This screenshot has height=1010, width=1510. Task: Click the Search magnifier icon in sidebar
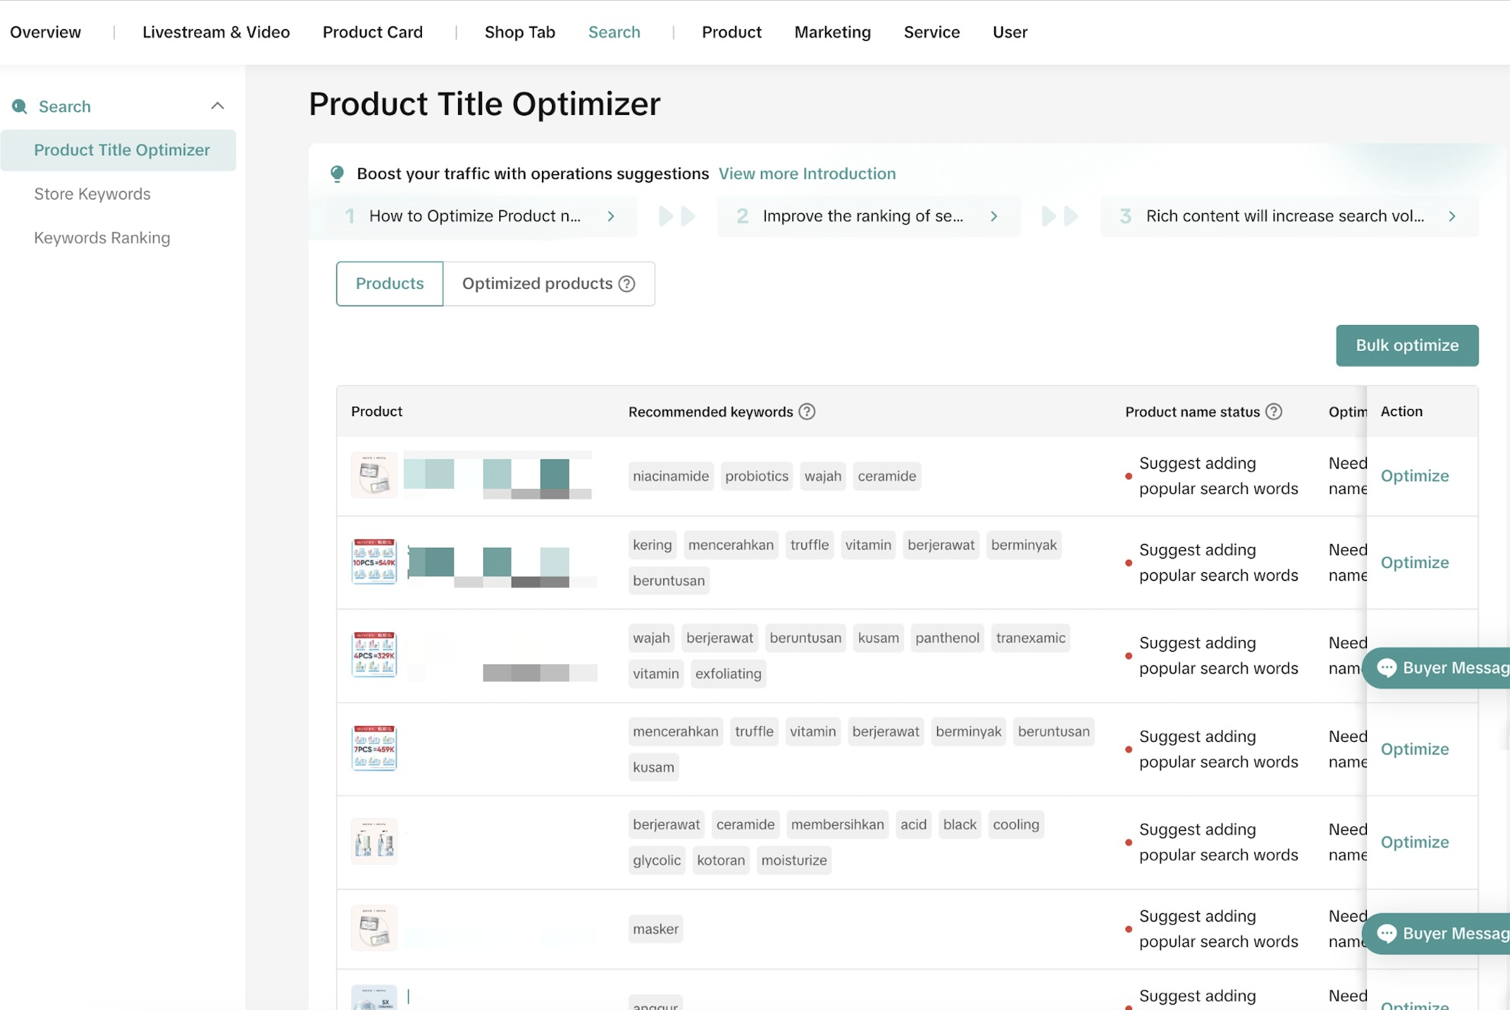click(x=20, y=107)
